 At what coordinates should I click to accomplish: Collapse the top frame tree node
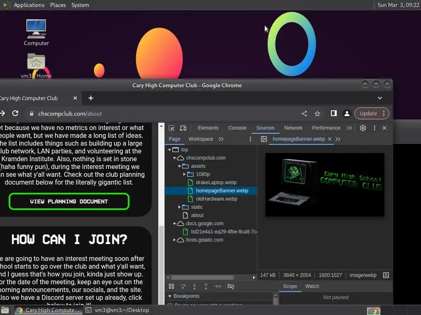(x=170, y=150)
